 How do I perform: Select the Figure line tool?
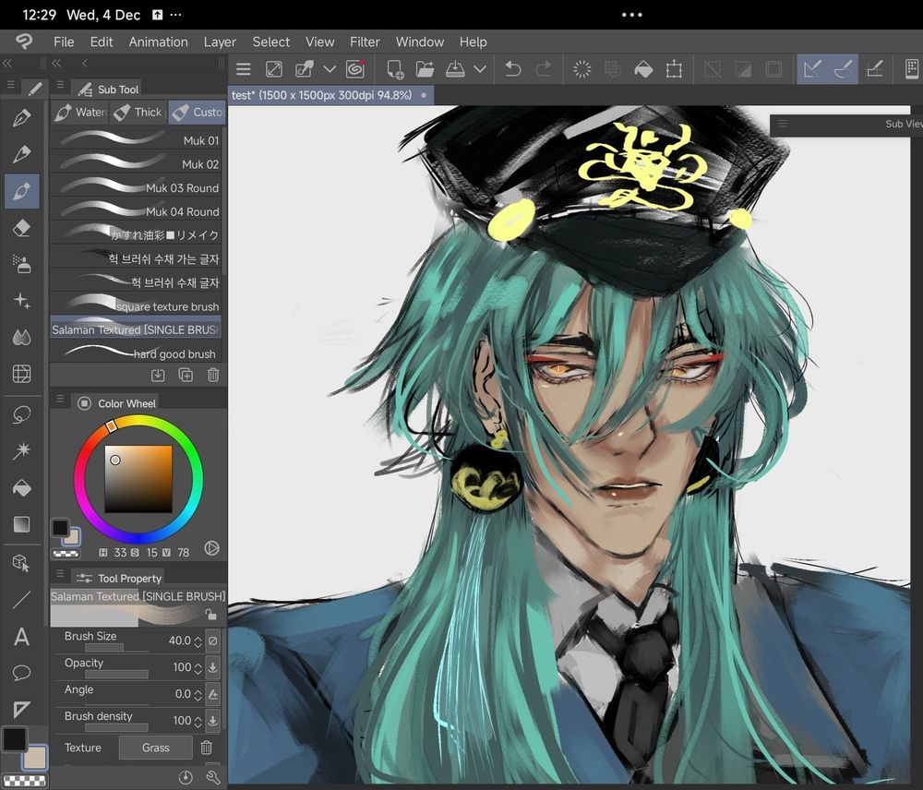[x=22, y=600]
